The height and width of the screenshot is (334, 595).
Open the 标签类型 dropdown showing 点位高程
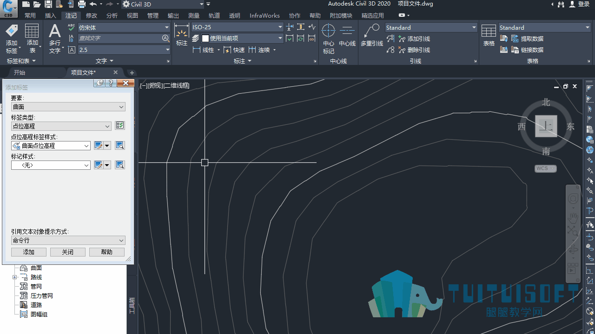click(61, 126)
